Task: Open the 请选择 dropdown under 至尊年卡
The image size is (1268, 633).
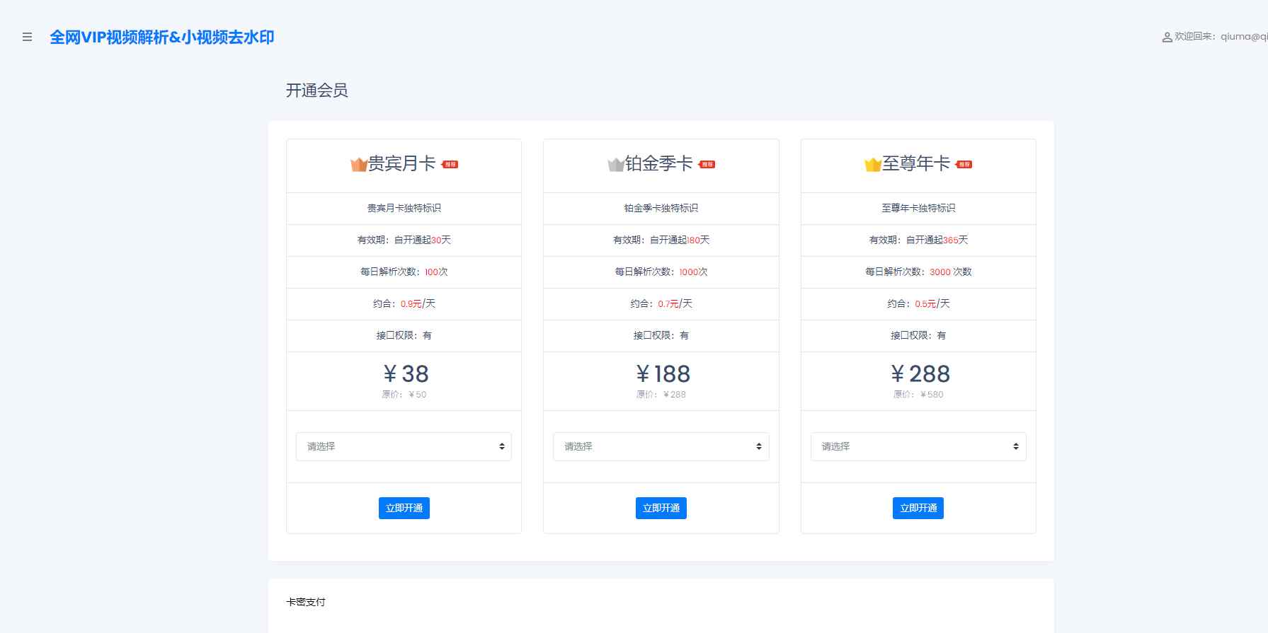Action: (x=918, y=446)
